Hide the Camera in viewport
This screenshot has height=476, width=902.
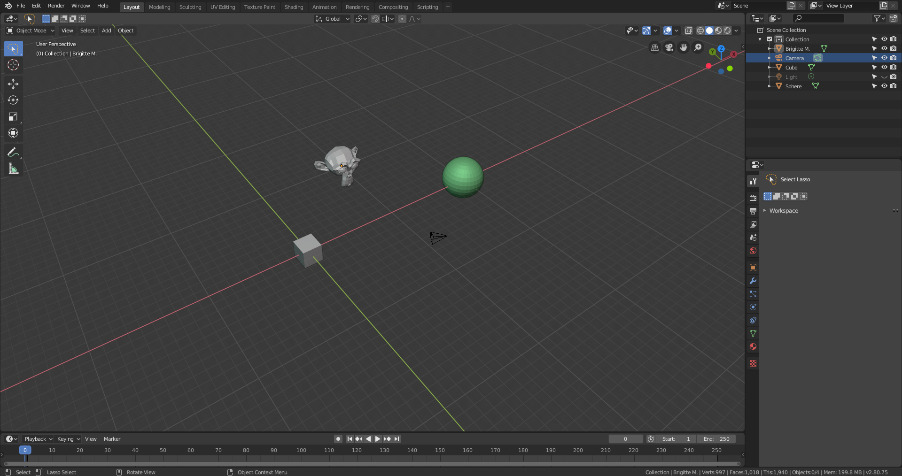(x=884, y=58)
